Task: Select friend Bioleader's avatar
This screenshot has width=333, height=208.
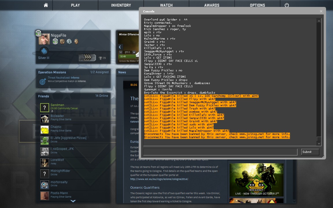Action: click(x=45, y=119)
